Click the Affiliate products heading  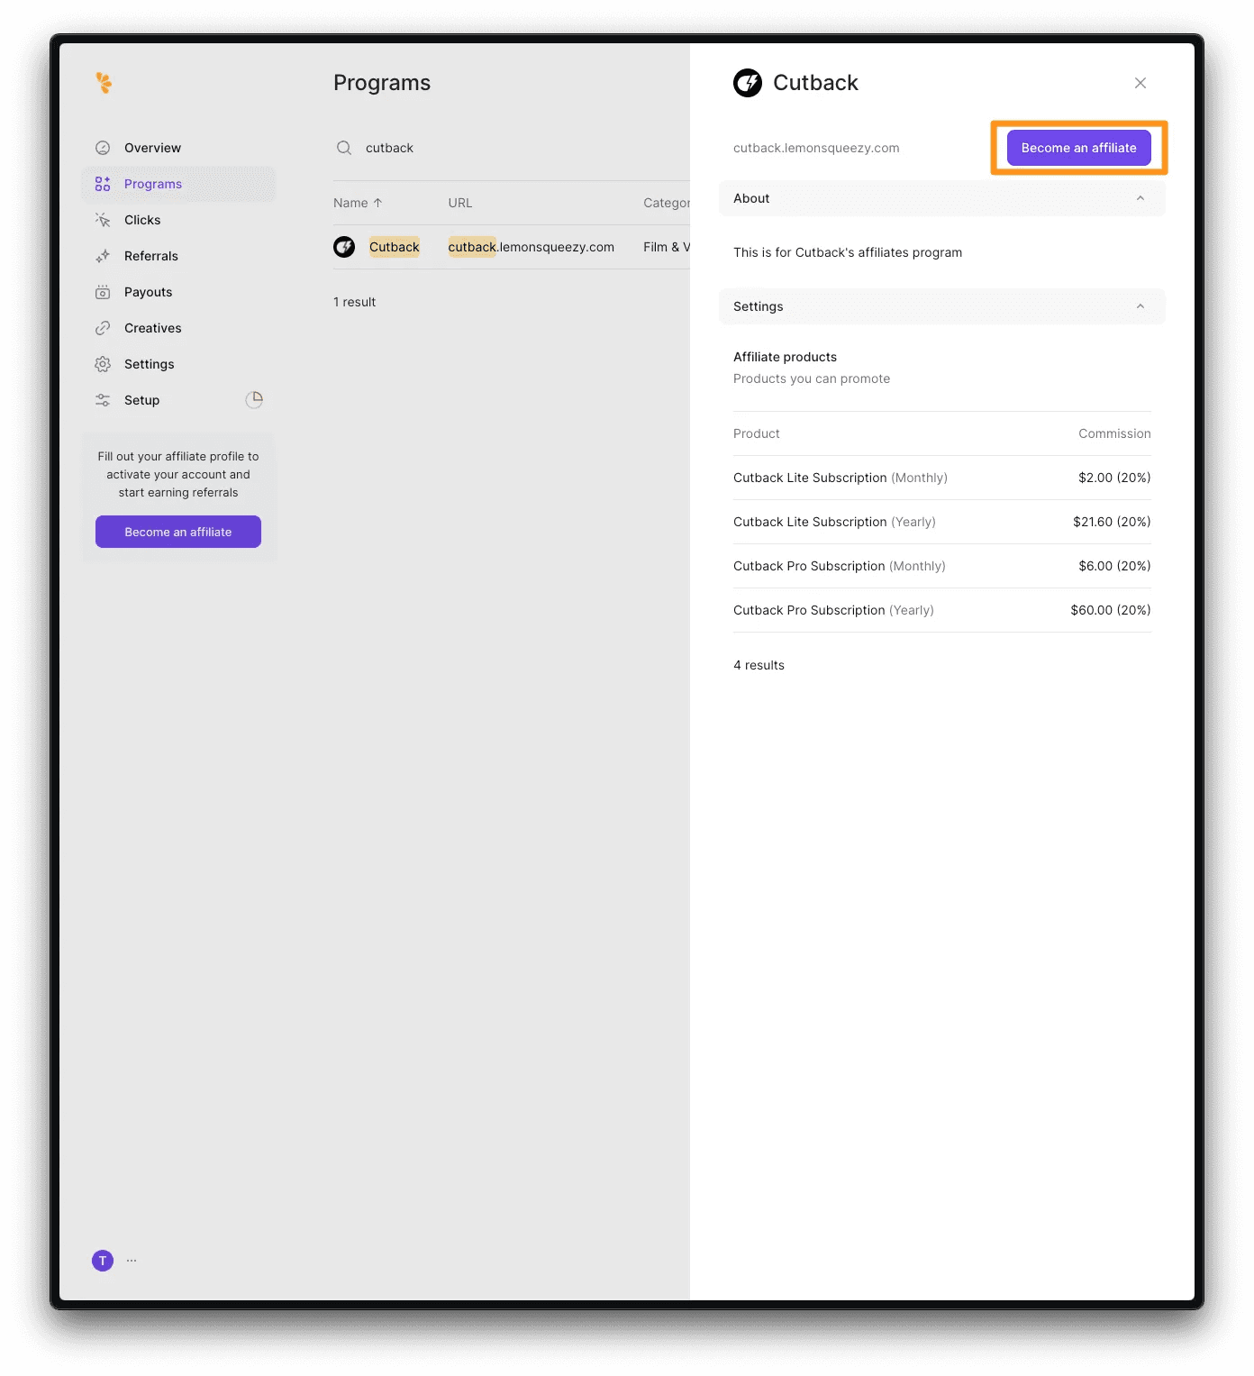coord(785,357)
